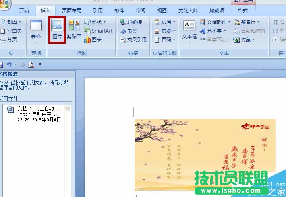Screen dimensions: 286x197
Task: Open the picture Format (格式) tab
Action: 243,11
